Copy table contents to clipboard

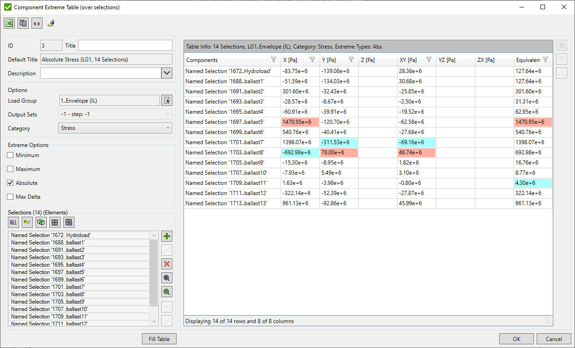(23, 23)
